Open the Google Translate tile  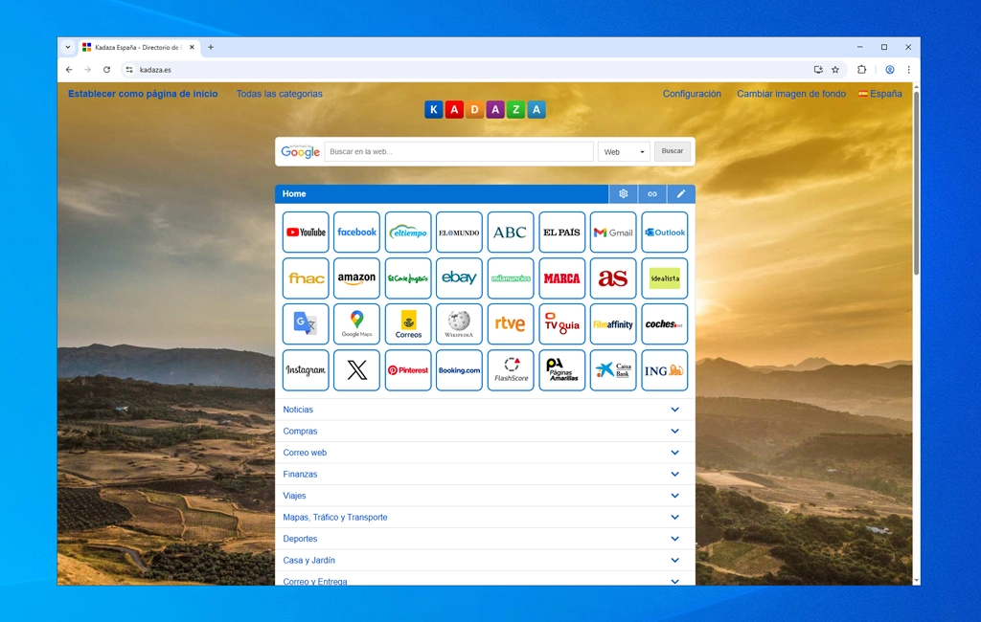coord(306,323)
